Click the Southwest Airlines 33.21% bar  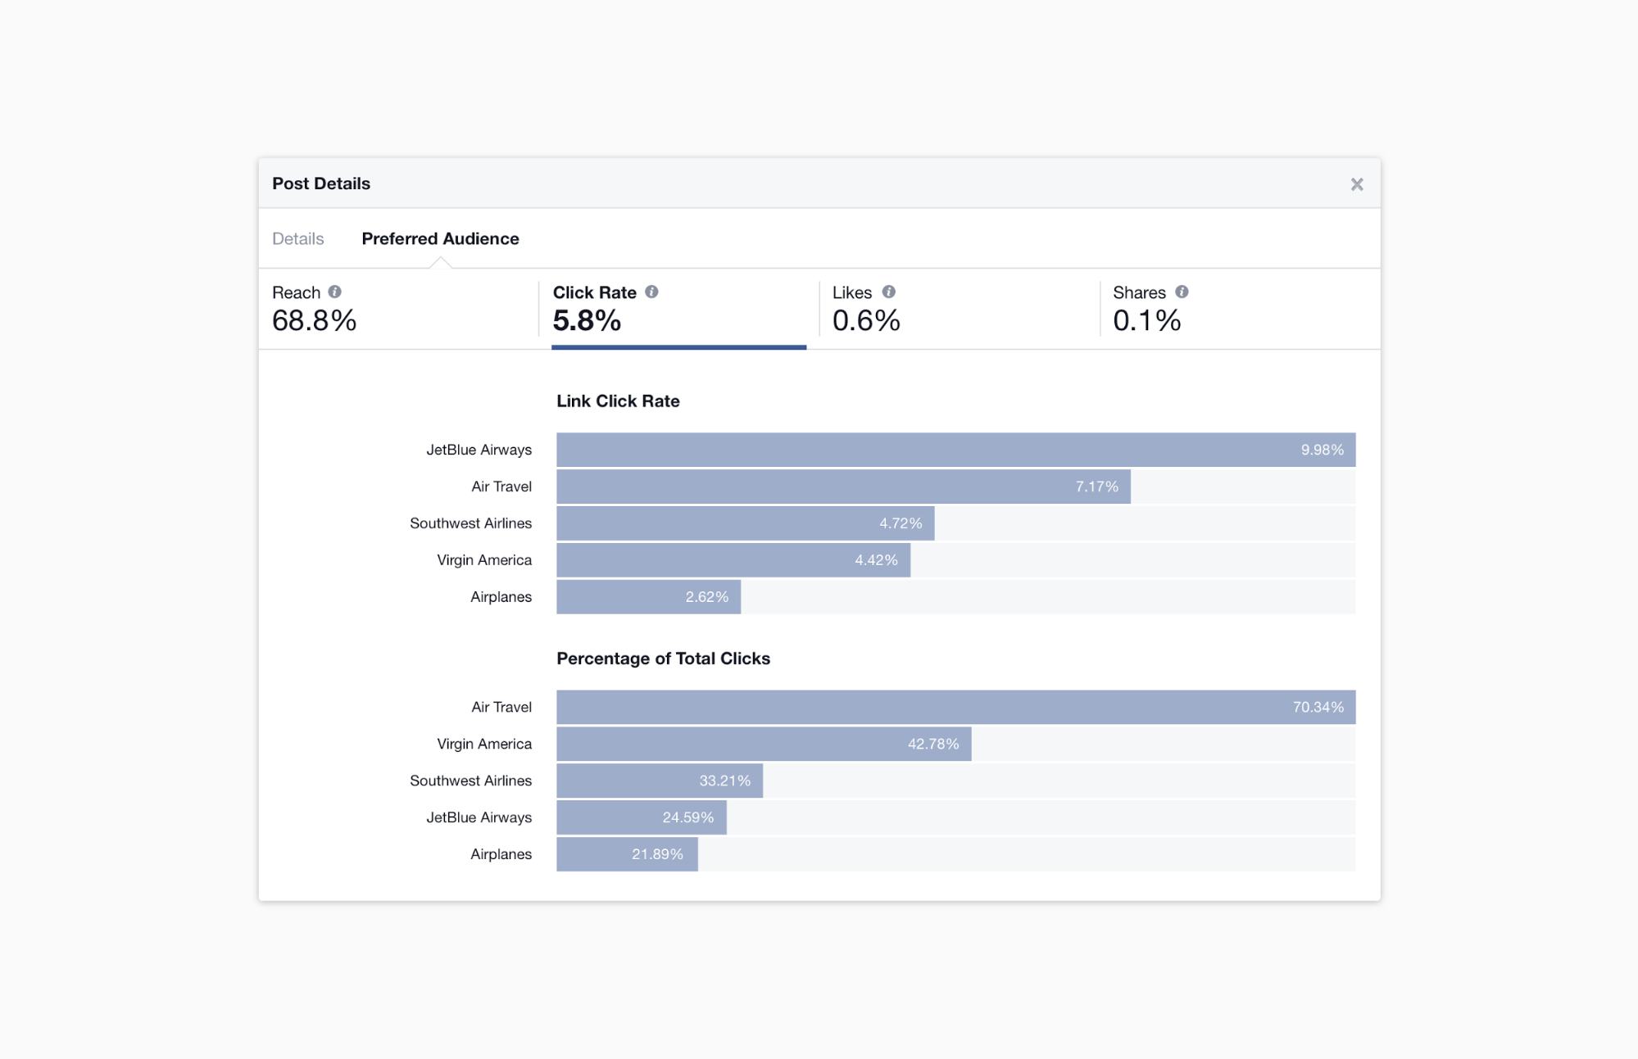click(x=660, y=781)
